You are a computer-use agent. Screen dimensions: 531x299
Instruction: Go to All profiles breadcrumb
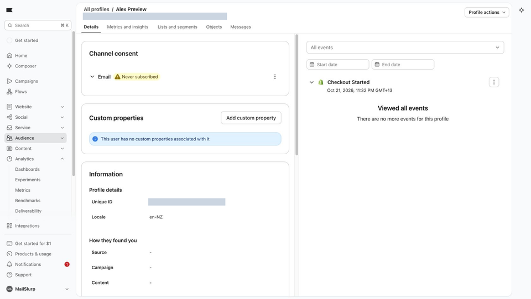point(96,9)
